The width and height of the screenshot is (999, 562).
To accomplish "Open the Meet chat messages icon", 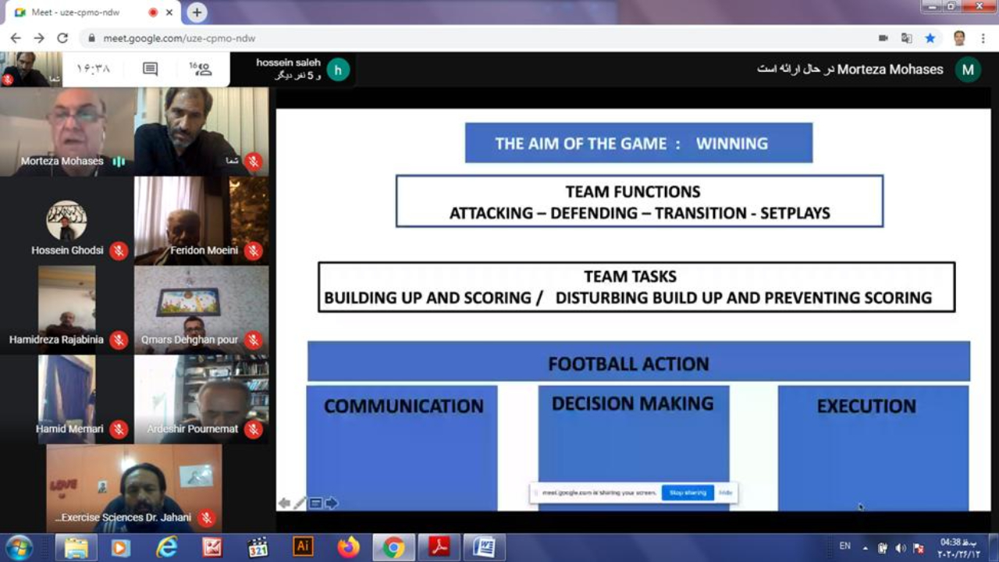I will (x=150, y=69).
